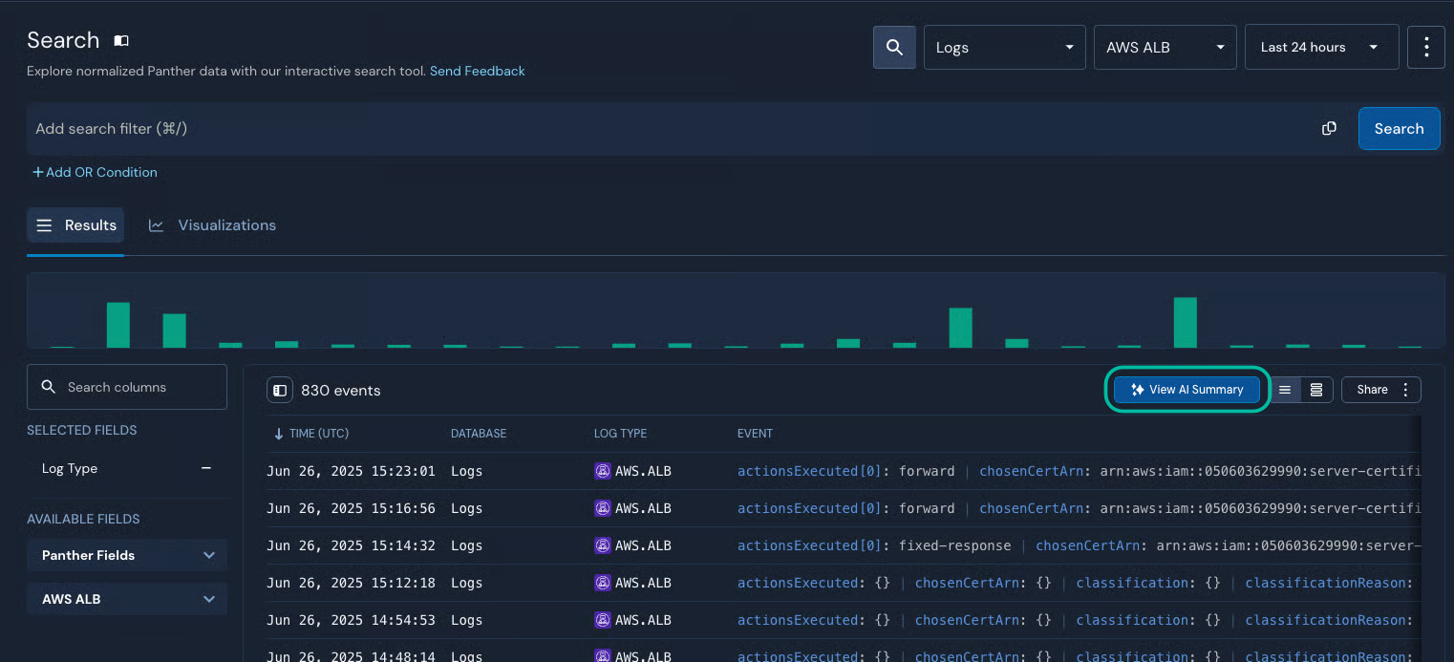The width and height of the screenshot is (1454, 662).
Task: Switch to the Visualizations tab
Action: (212, 224)
